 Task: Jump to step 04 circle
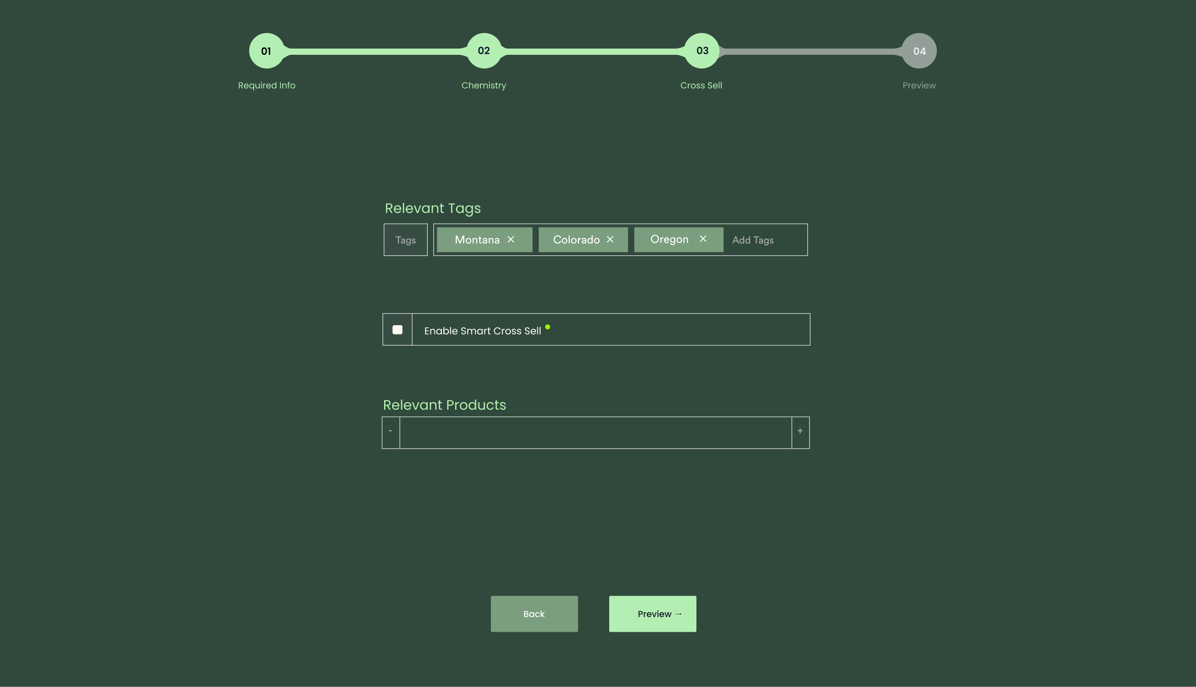point(919,51)
